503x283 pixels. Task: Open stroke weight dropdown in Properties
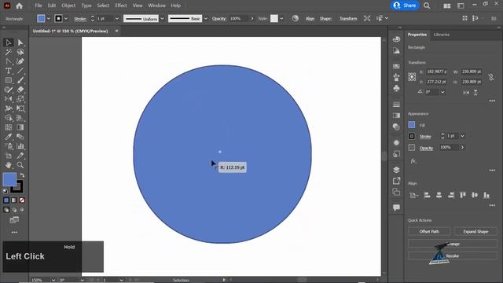click(x=462, y=136)
